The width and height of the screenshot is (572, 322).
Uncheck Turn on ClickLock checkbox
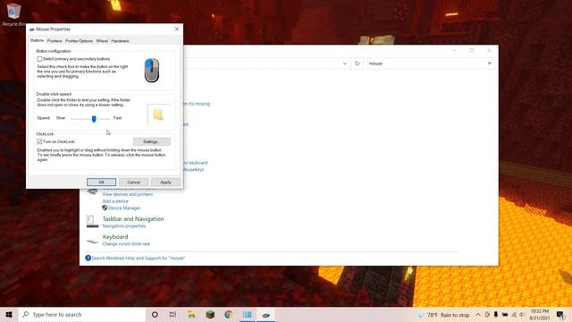point(39,141)
